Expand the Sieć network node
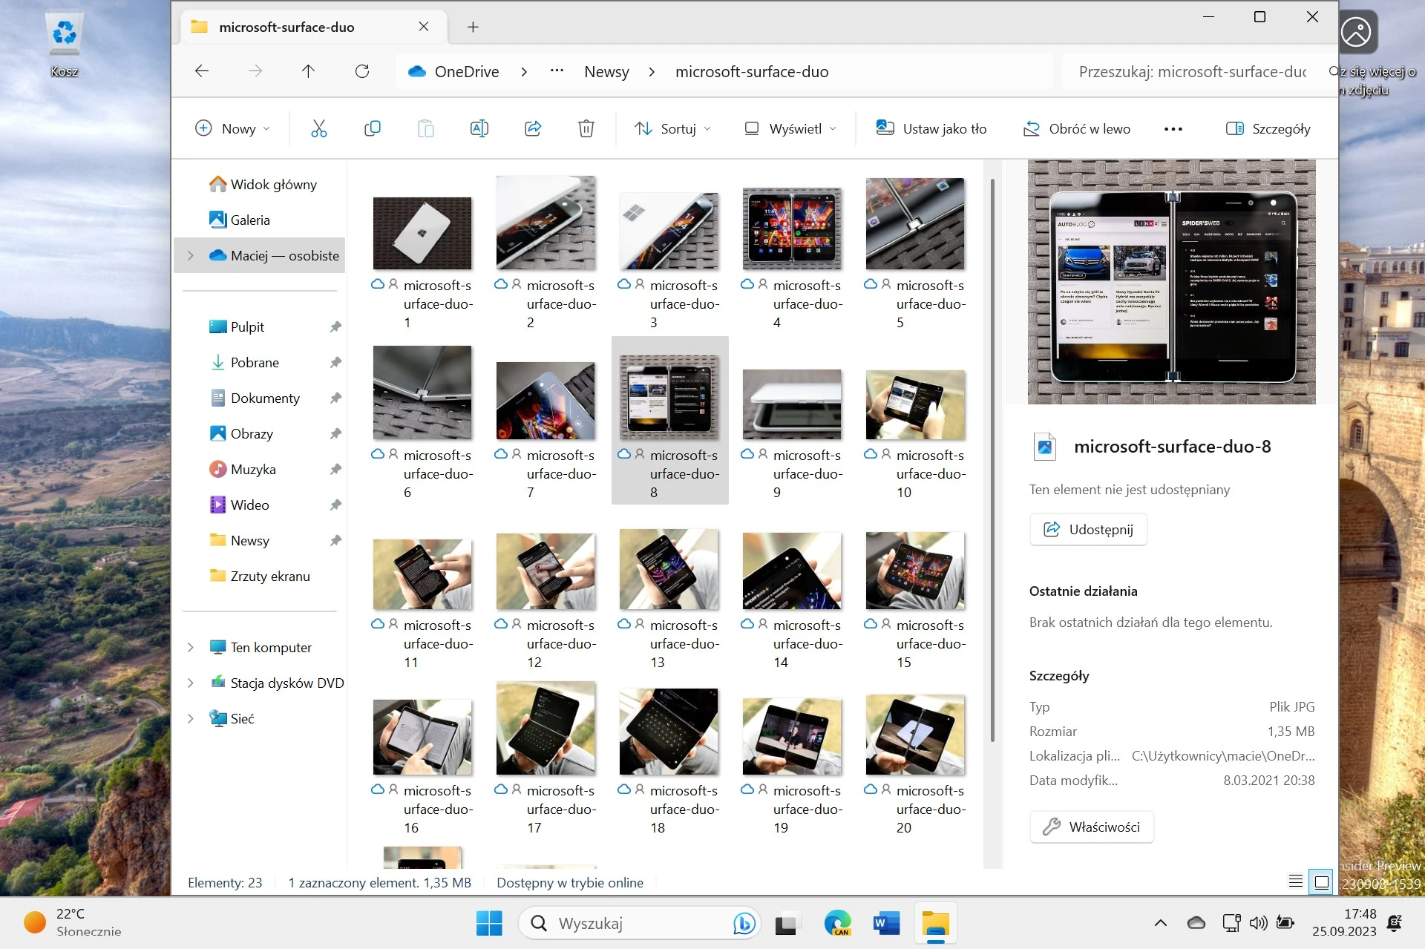The height and width of the screenshot is (949, 1425). coord(191,718)
